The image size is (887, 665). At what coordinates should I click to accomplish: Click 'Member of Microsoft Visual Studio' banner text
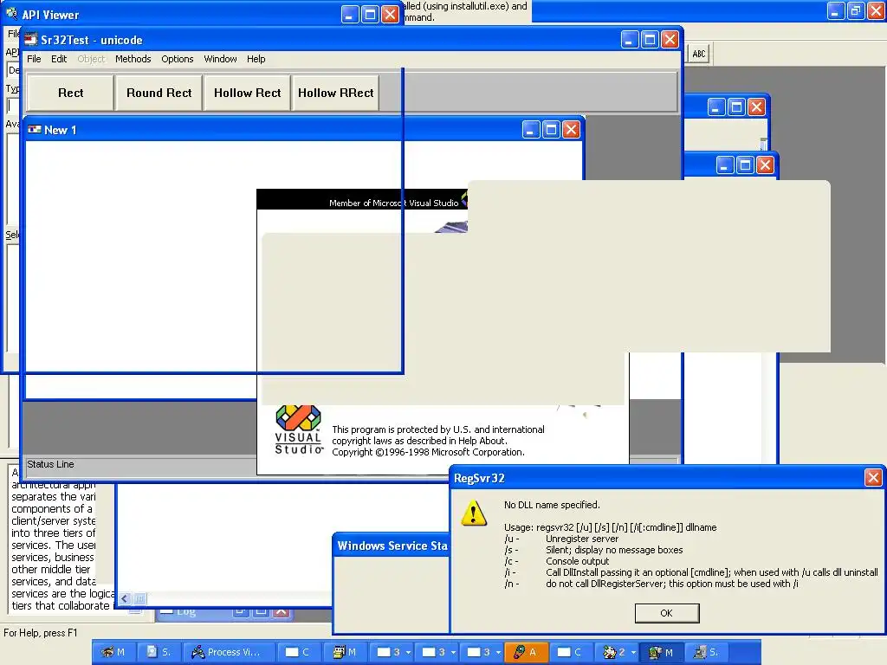(x=394, y=203)
